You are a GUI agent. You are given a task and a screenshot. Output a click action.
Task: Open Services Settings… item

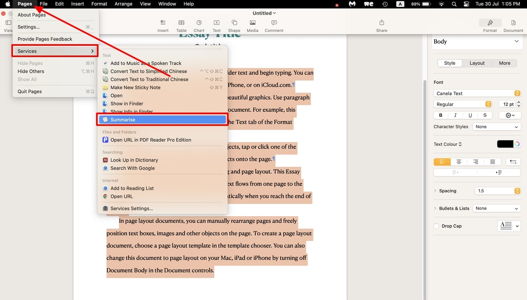pos(162,209)
